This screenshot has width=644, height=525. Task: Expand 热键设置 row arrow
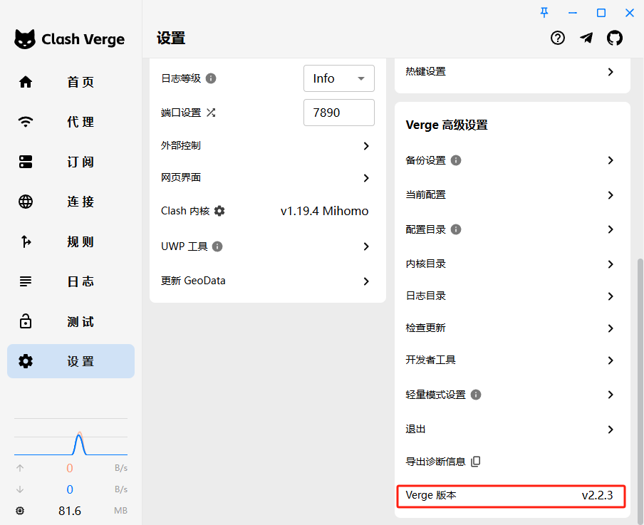[x=611, y=72]
